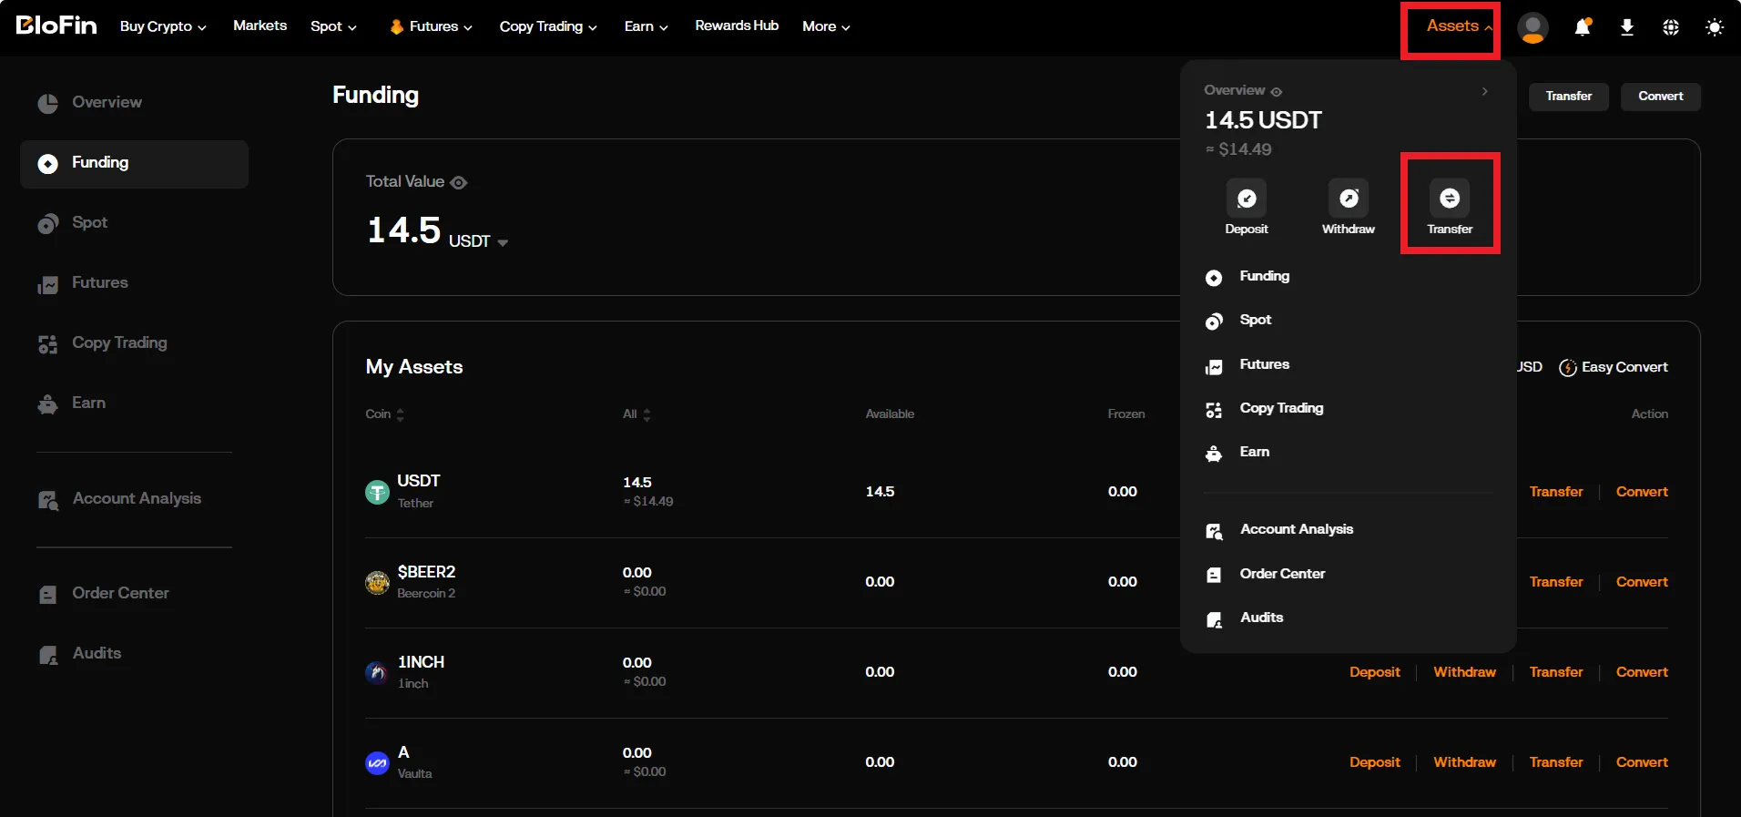Click Transfer link in USDT row
This screenshot has height=817, width=1741.
(1556, 492)
